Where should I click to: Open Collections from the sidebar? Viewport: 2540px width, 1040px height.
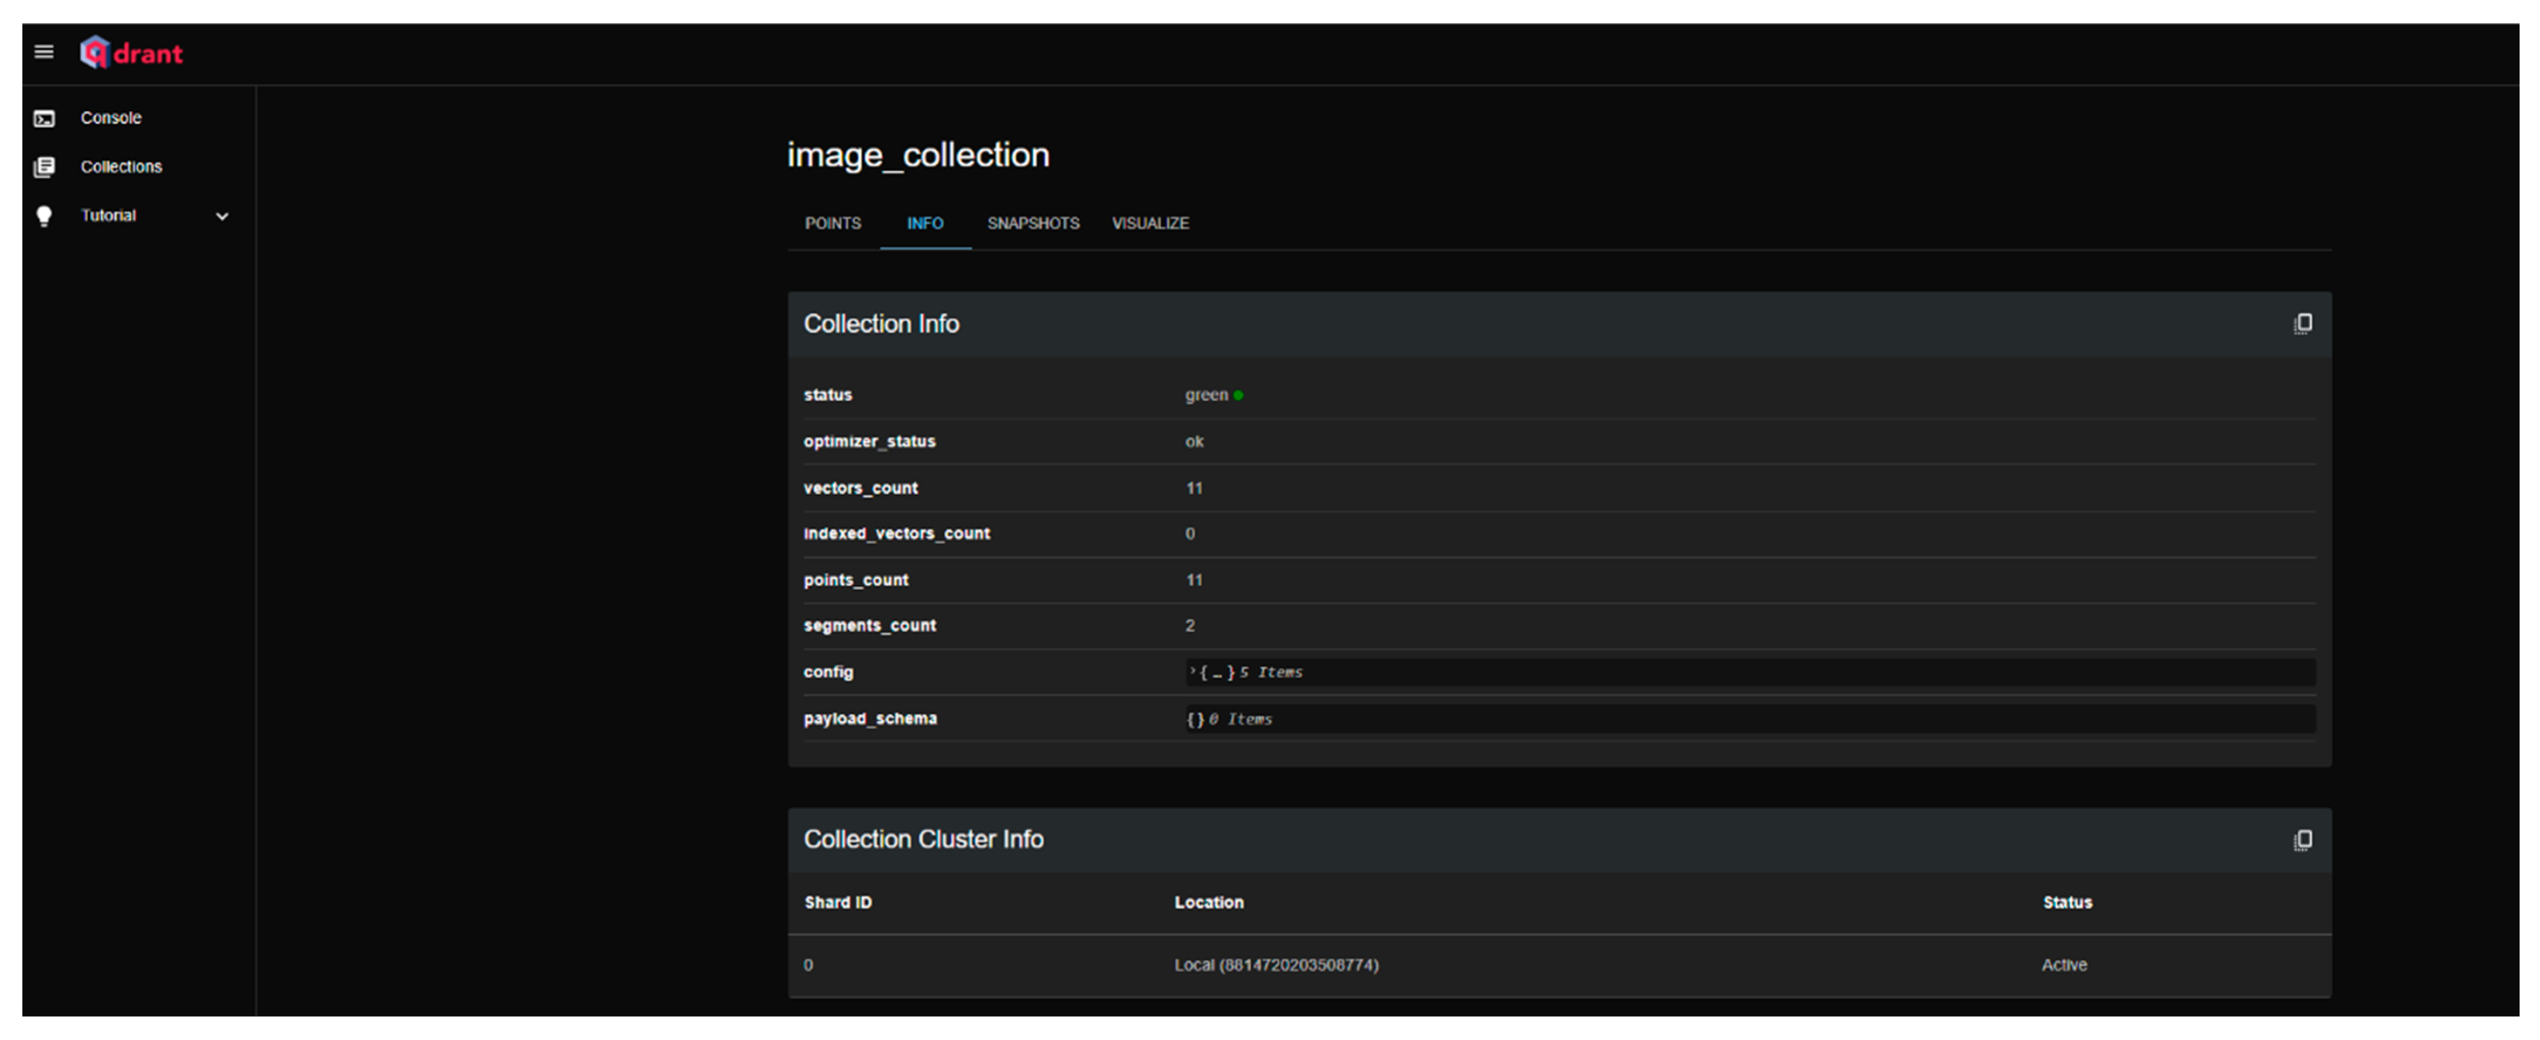click(x=121, y=166)
